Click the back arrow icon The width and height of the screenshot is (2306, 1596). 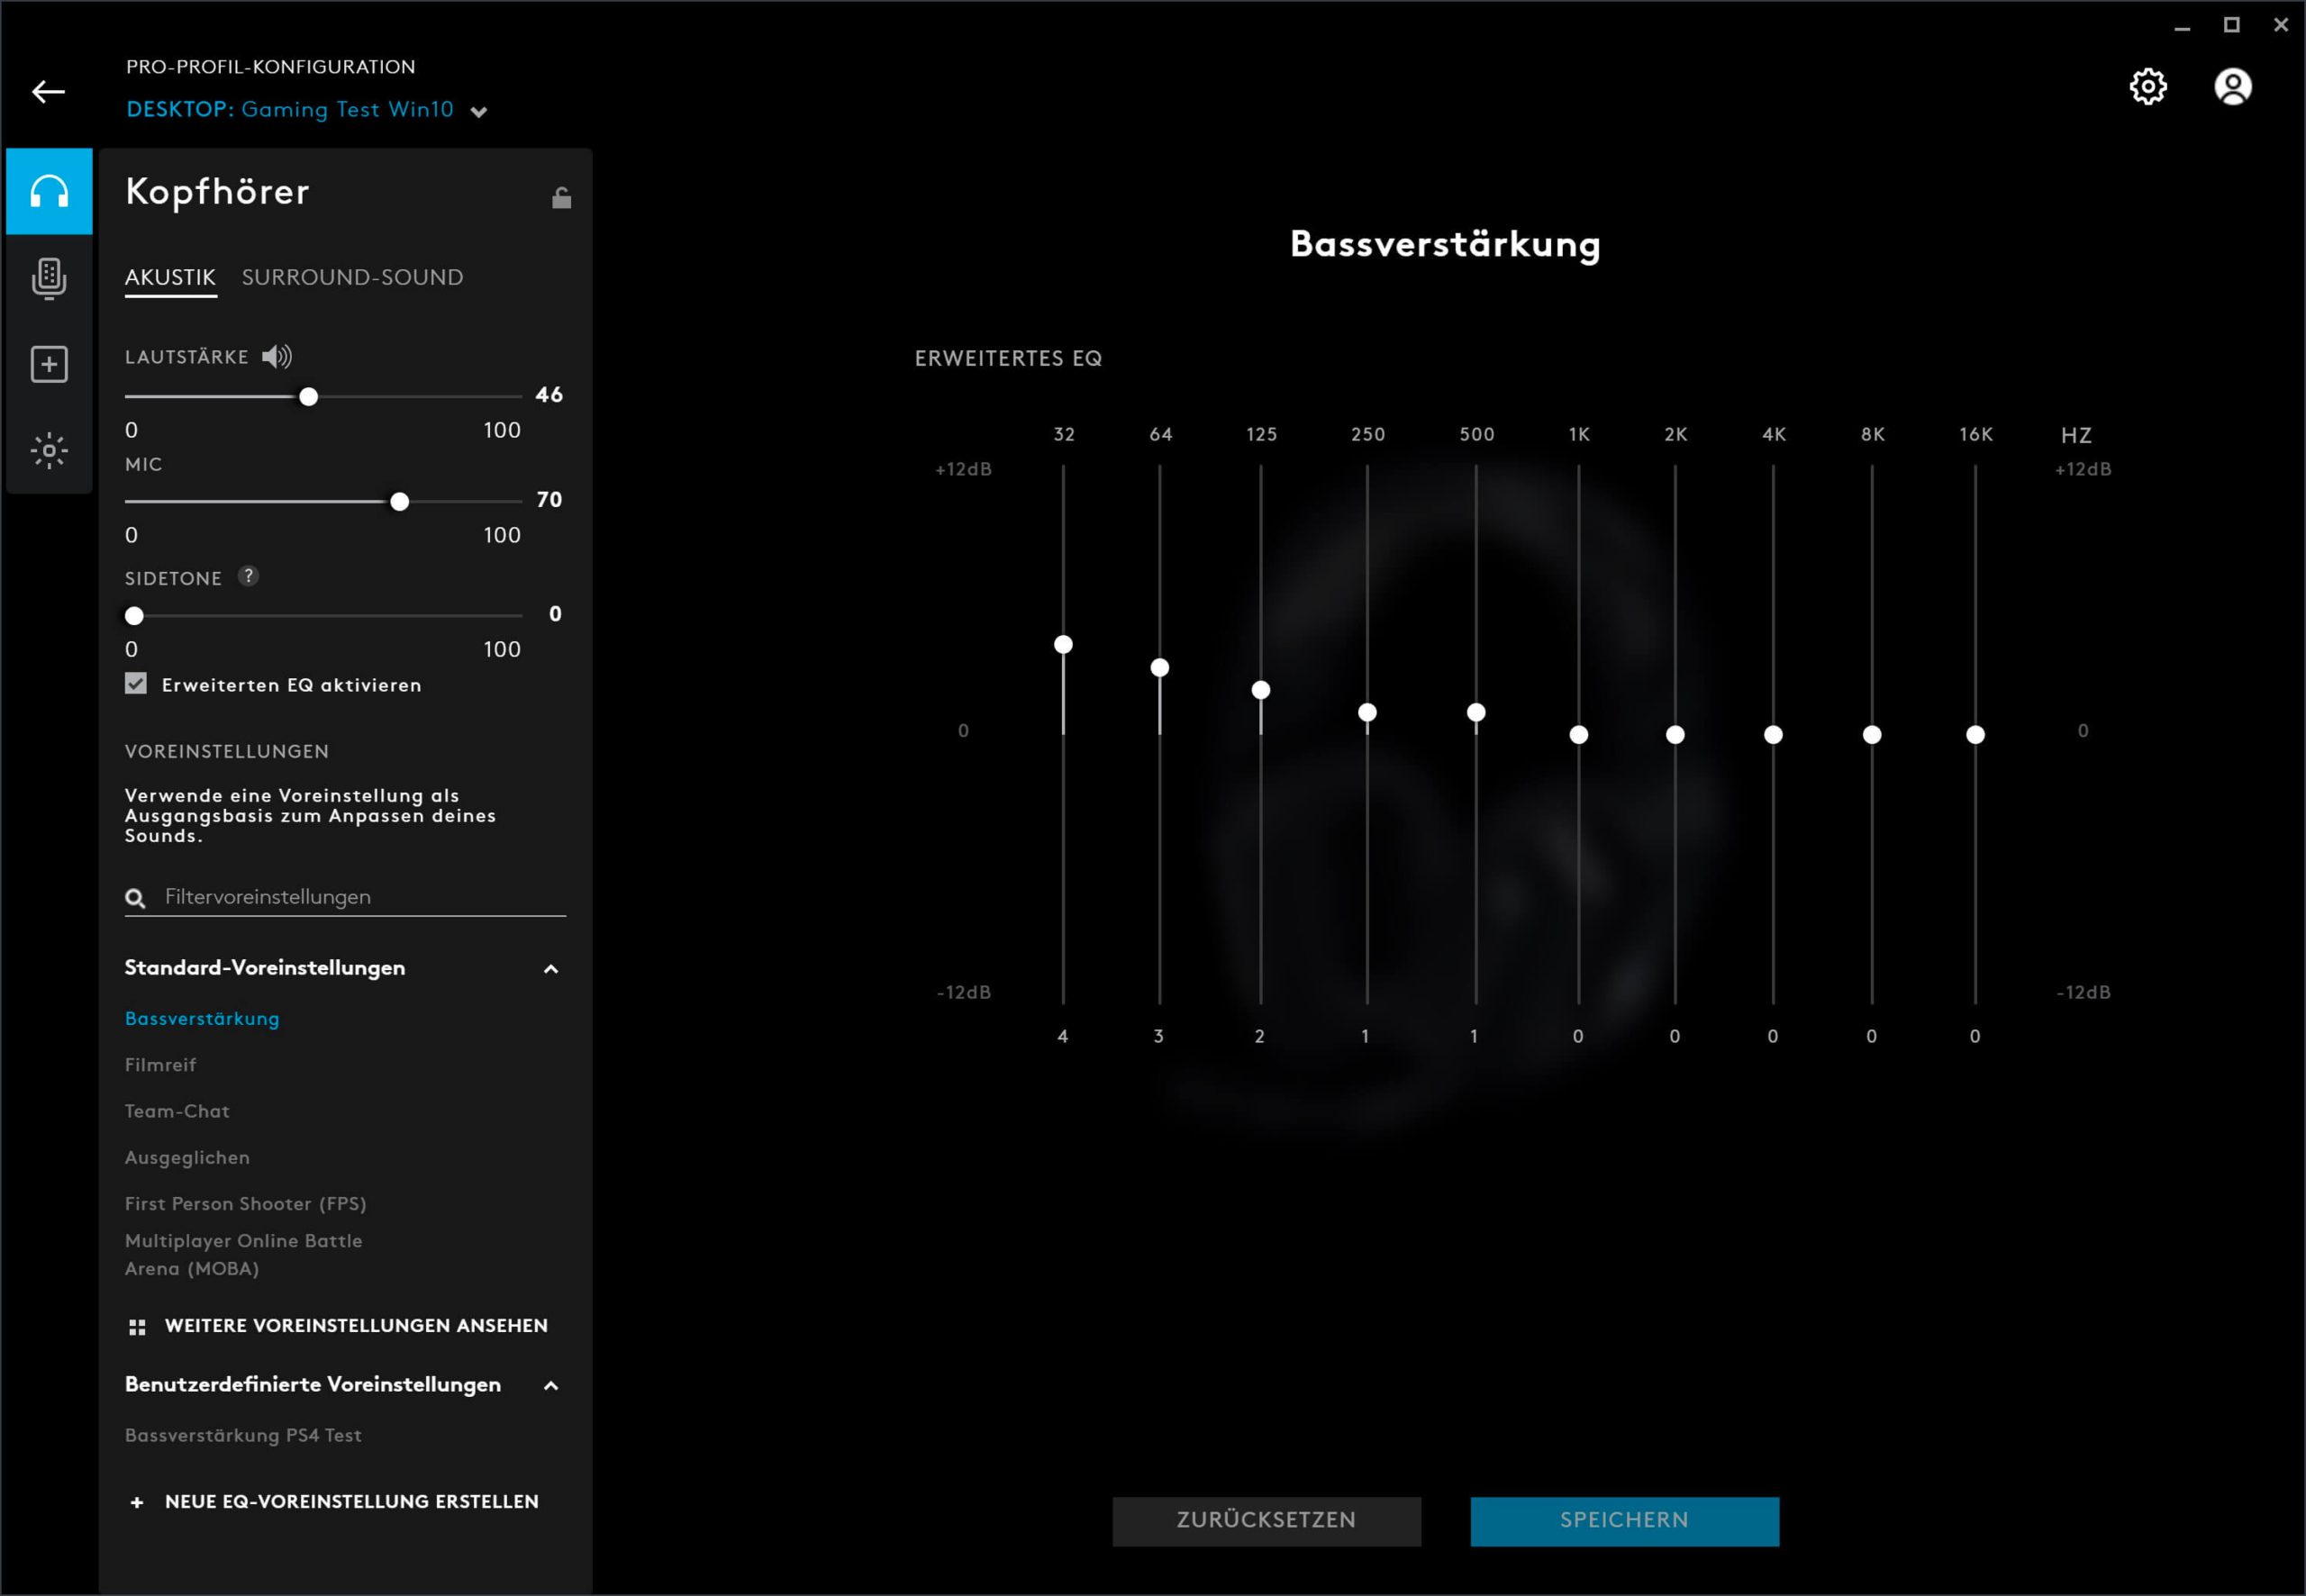coord(48,92)
